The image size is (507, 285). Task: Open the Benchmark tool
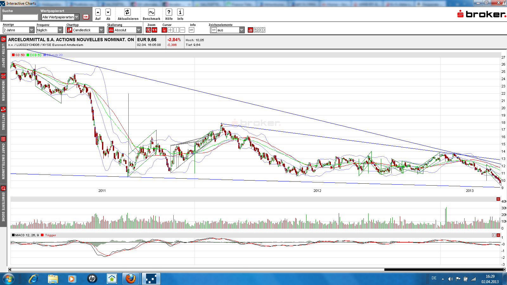point(151,12)
